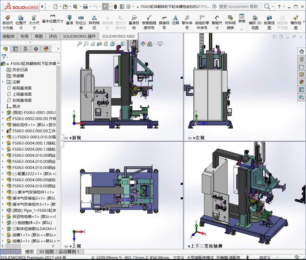Save the assembly with the Save icon

click(75, 6)
